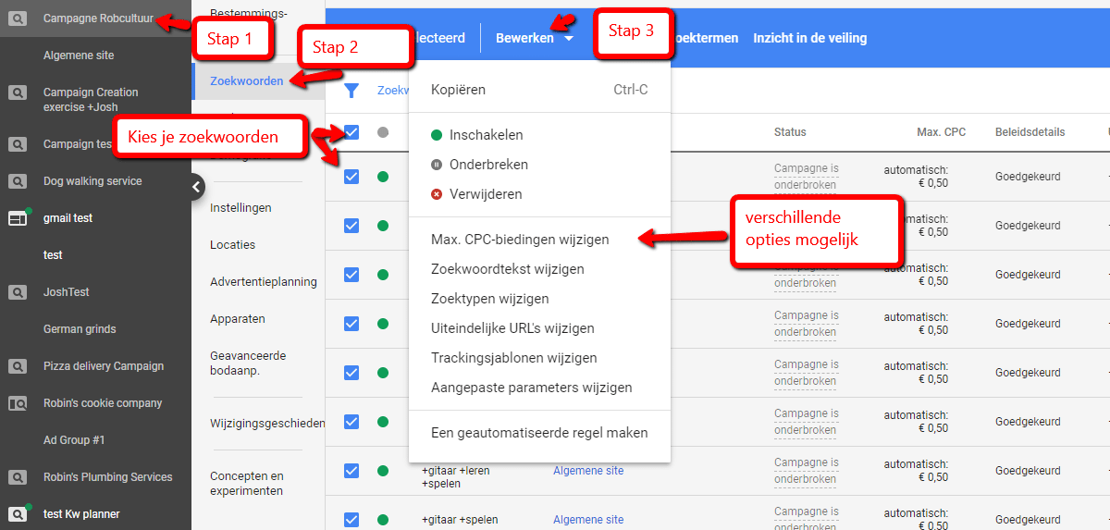The width and height of the screenshot is (1110, 530).
Task: Click the green status dot for +gitaar +leren +spelen
Action: pyautogui.click(x=383, y=471)
